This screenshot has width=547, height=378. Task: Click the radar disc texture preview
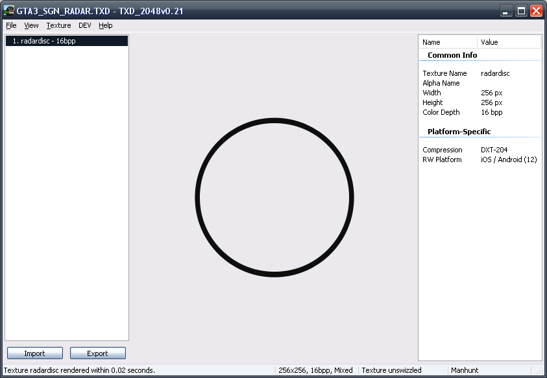tap(274, 198)
